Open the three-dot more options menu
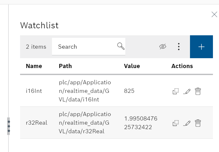The width and height of the screenshot is (219, 152). [179, 46]
